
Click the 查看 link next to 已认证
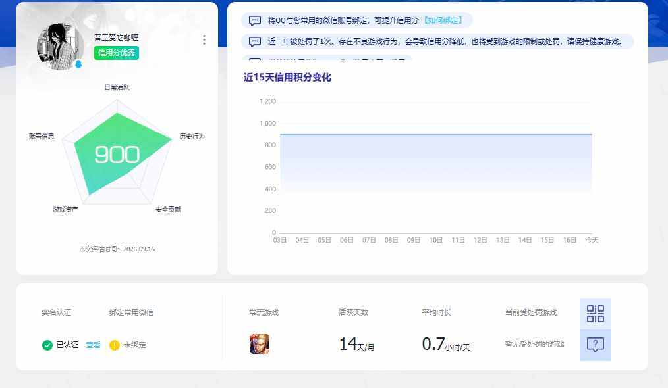94,345
